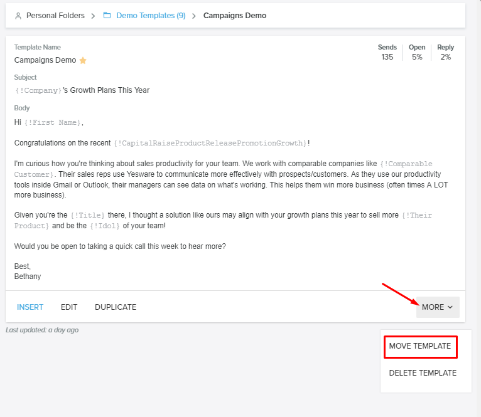
Task: Click the {!First Name} placeholder in the body
Action: coord(52,123)
